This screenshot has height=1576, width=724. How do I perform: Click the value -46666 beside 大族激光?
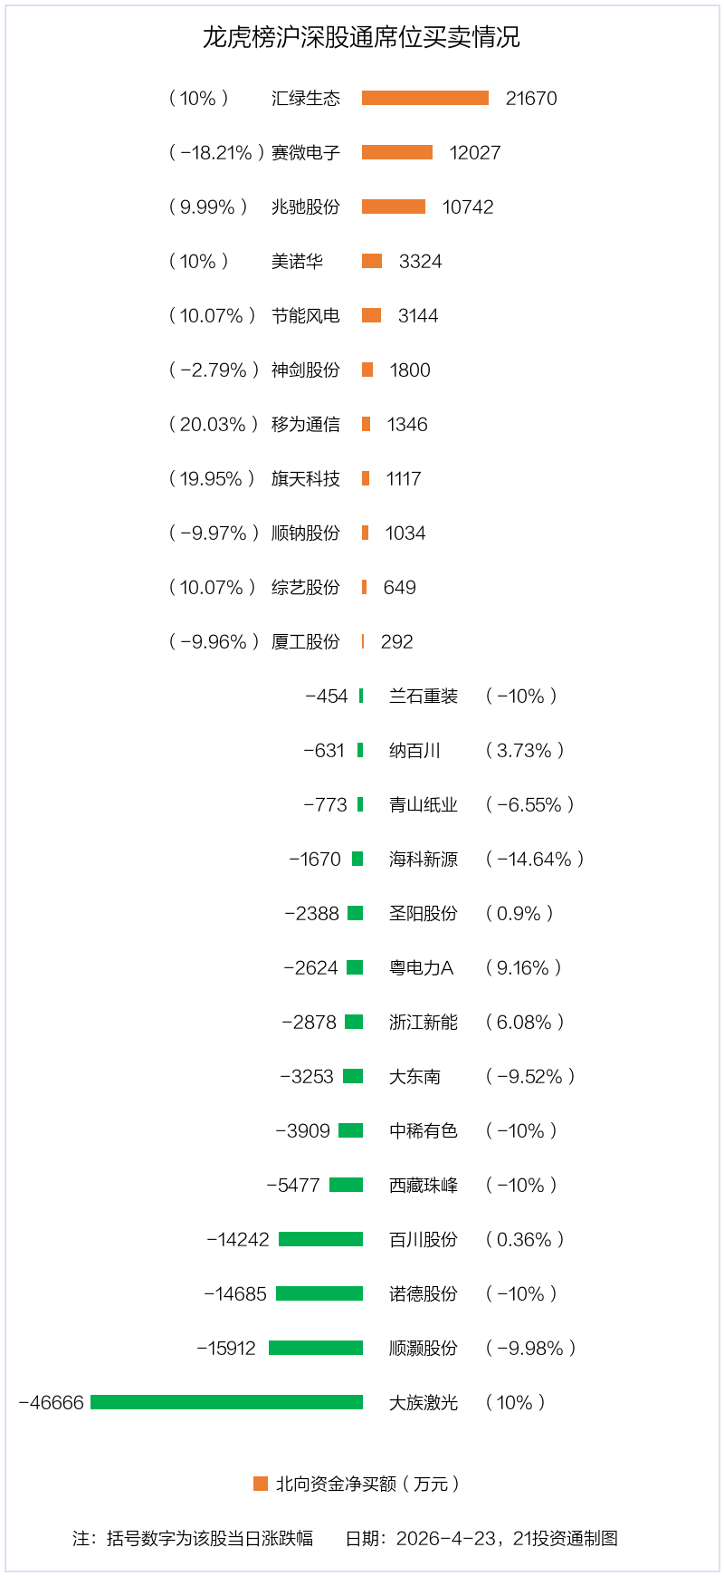[51, 1402]
